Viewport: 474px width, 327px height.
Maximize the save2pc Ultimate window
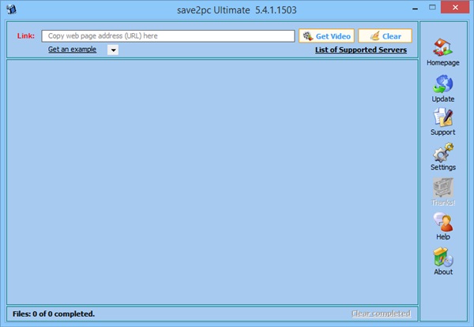click(432, 7)
